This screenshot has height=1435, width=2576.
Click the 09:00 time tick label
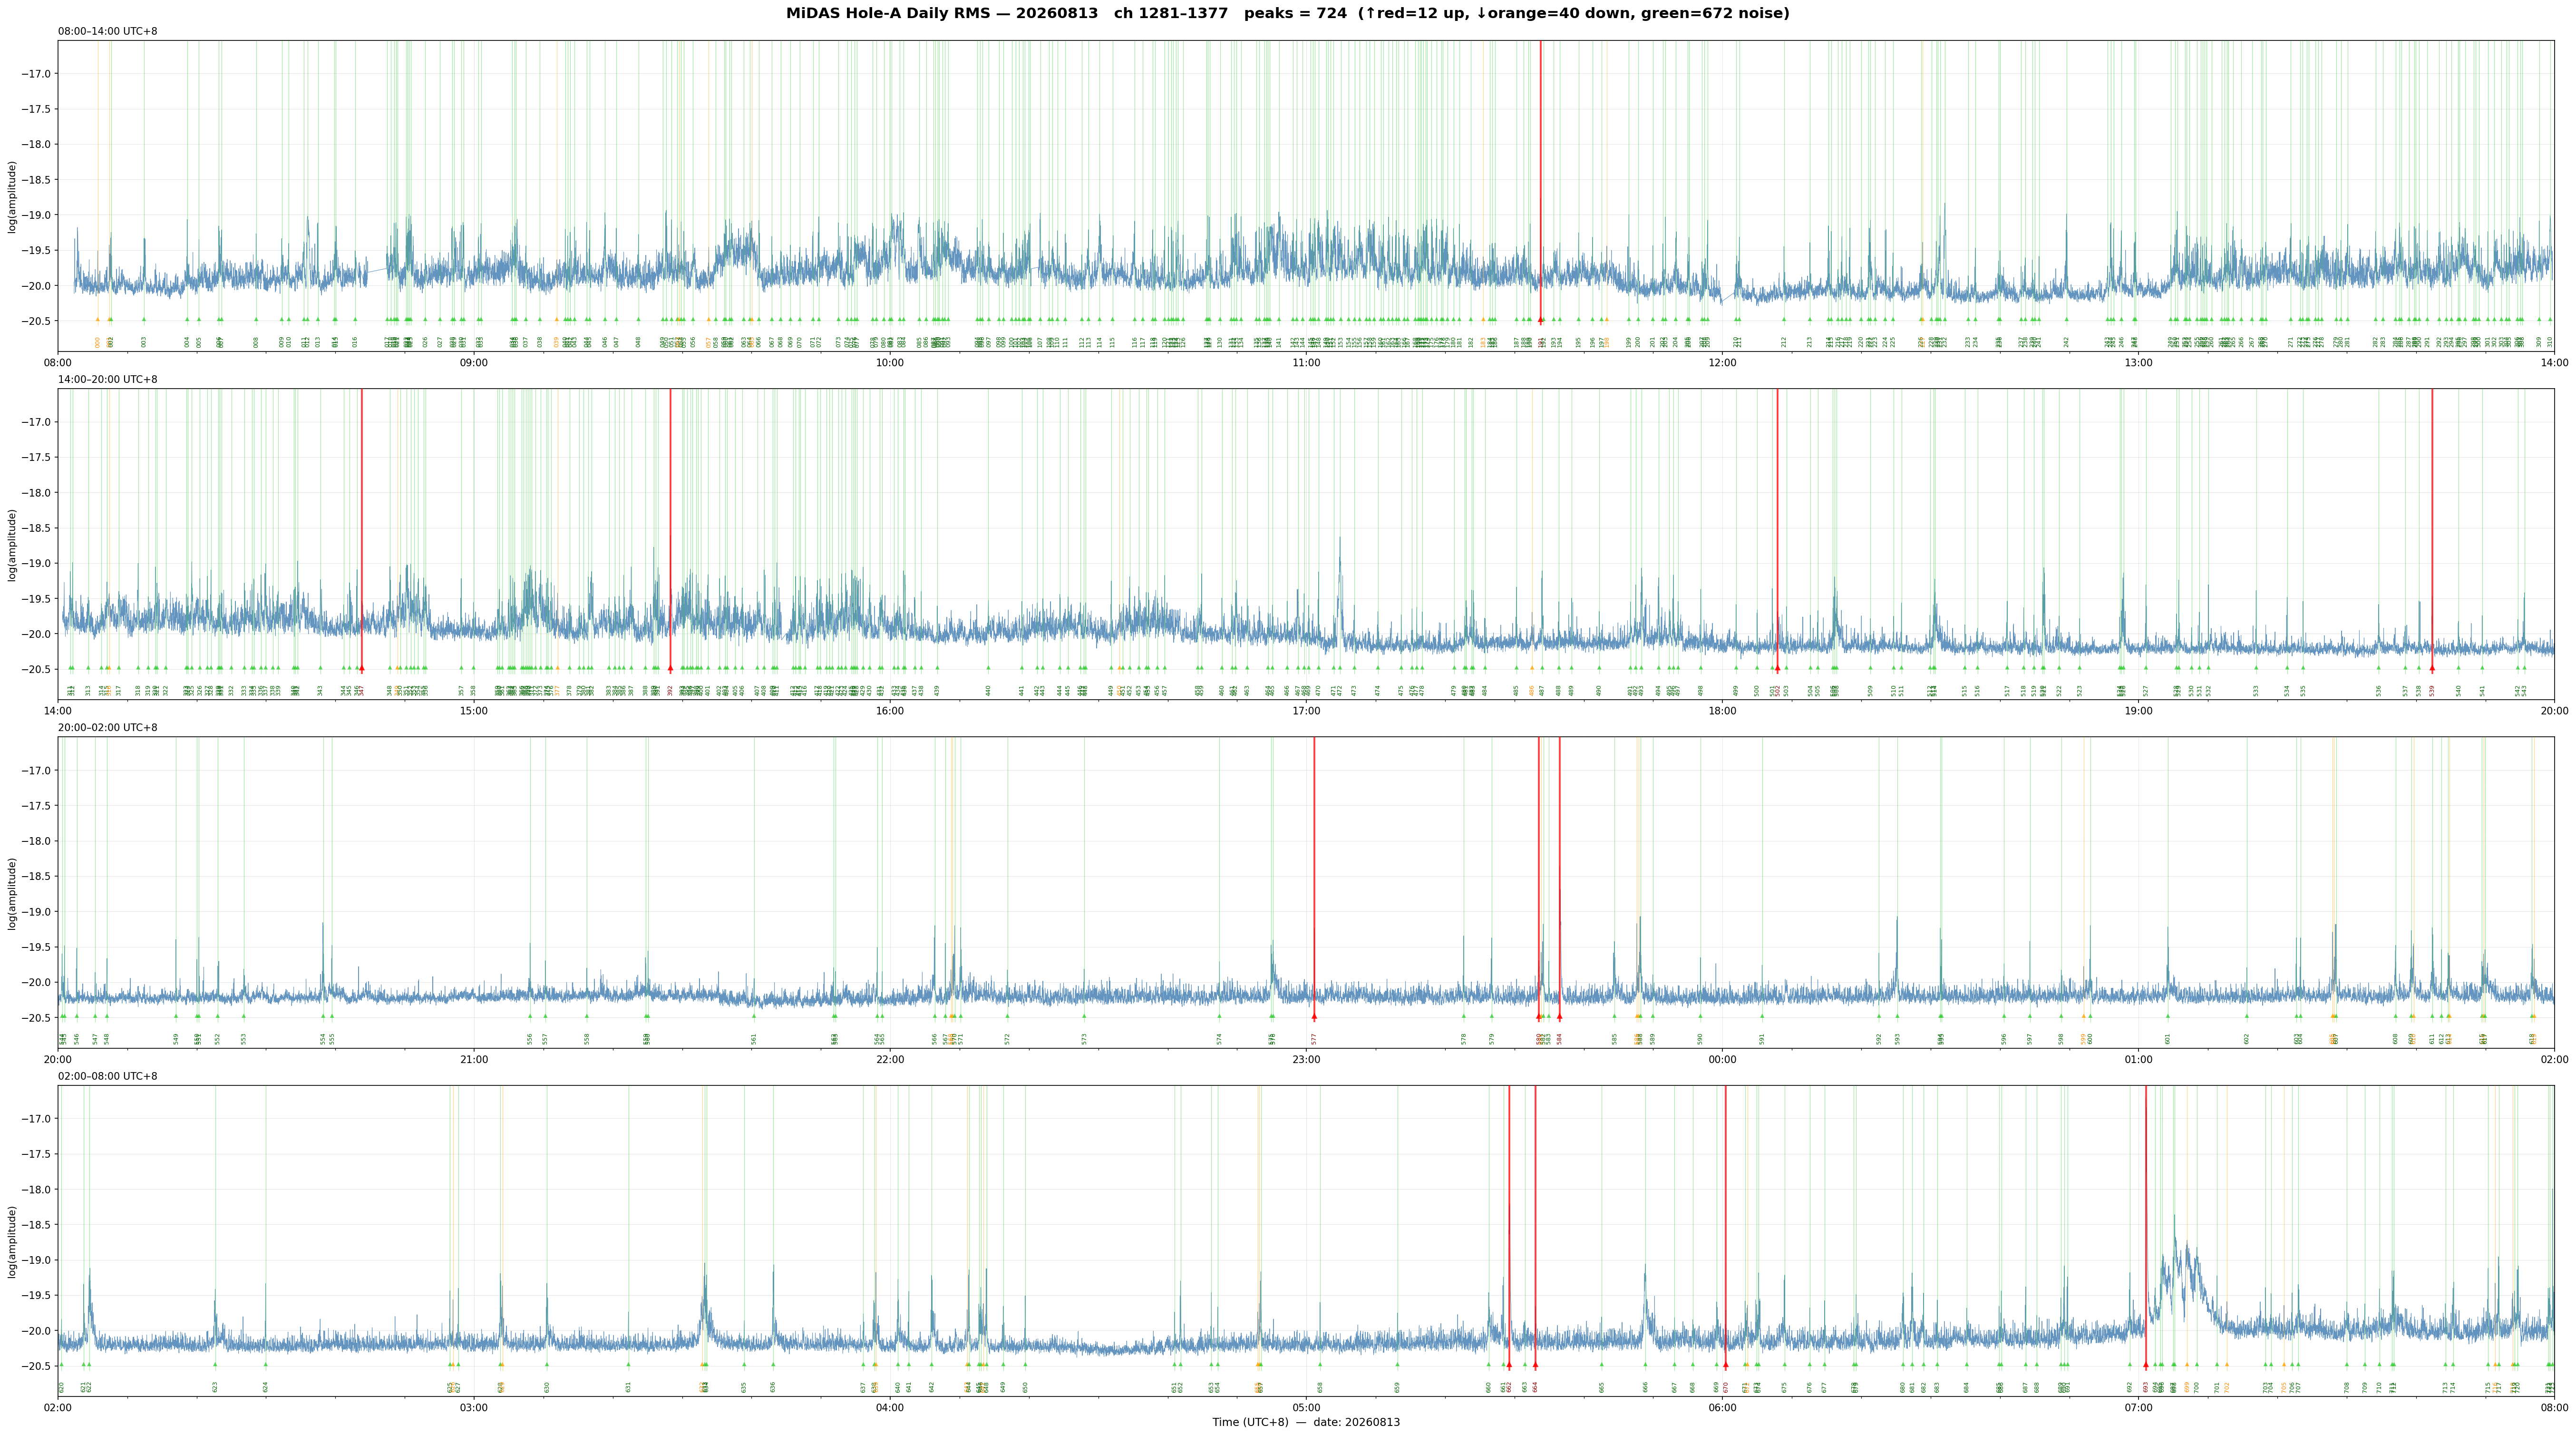[x=474, y=362]
